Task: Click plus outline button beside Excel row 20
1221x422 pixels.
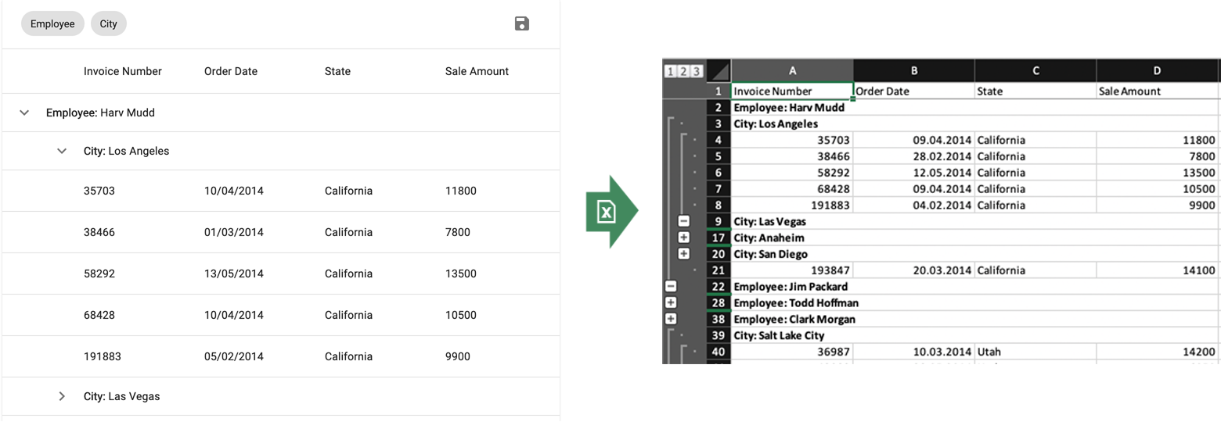Action: [x=683, y=254]
